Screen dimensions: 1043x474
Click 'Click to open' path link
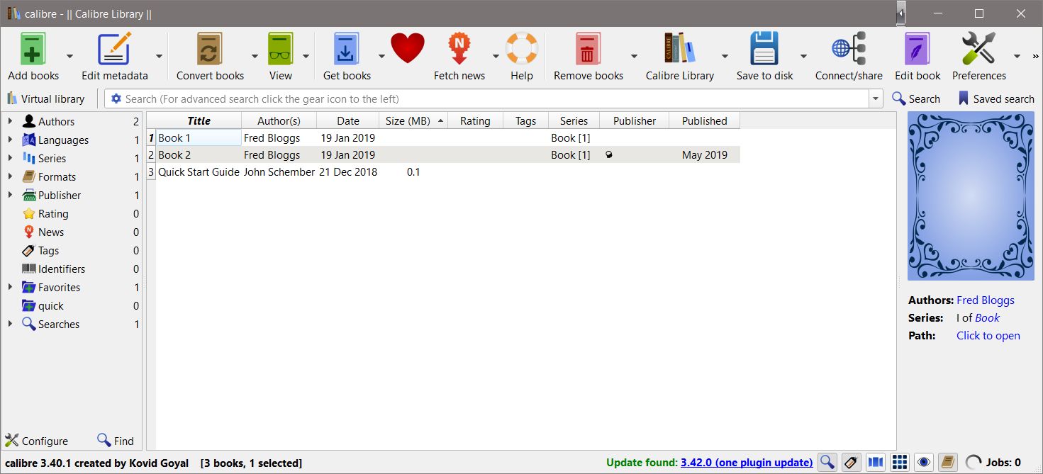pyautogui.click(x=988, y=336)
